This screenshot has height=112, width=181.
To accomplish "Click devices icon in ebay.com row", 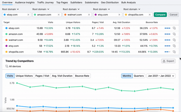I will 174,28.
